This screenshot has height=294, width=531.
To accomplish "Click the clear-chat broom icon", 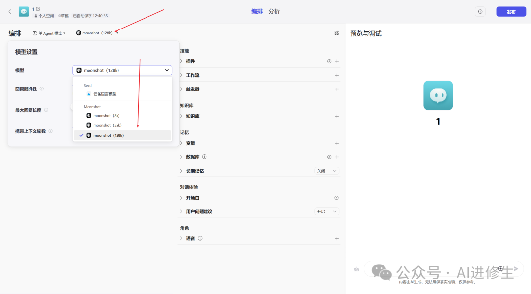I will tap(356, 269).
